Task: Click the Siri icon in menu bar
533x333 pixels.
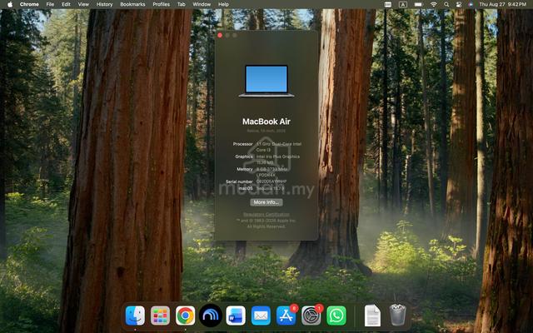Action: click(x=471, y=4)
